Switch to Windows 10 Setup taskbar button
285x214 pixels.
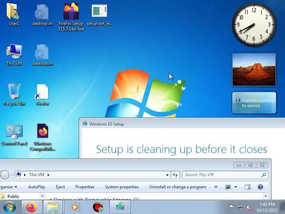(120, 207)
